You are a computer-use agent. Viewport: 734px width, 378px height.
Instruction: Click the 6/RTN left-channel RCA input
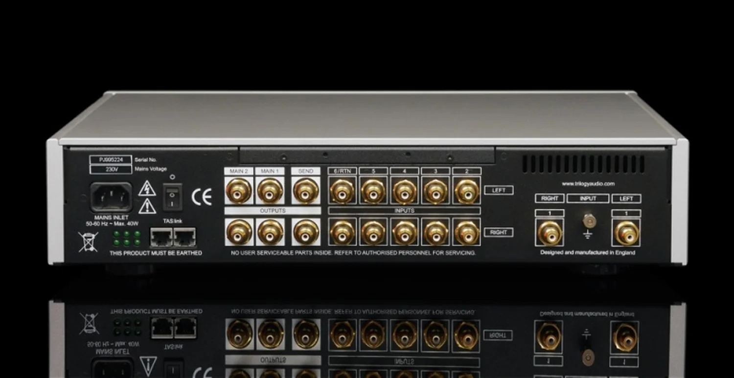click(342, 191)
